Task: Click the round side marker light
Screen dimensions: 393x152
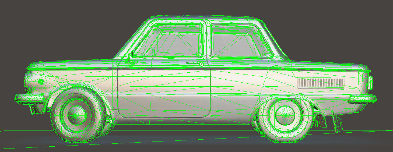Action: pos(41,82)
